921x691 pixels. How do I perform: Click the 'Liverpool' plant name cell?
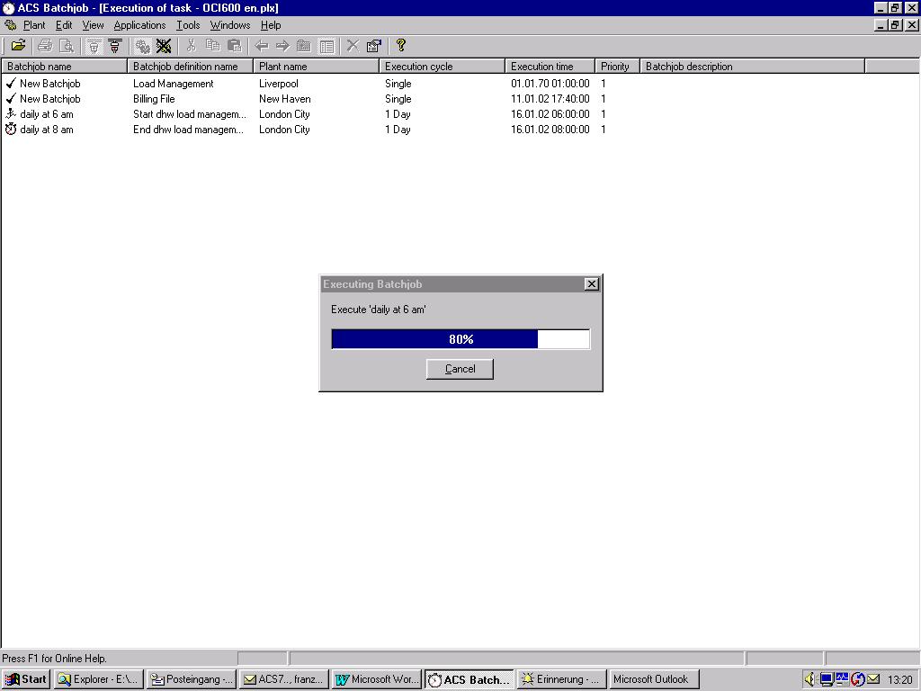click(x=279, y=84)
